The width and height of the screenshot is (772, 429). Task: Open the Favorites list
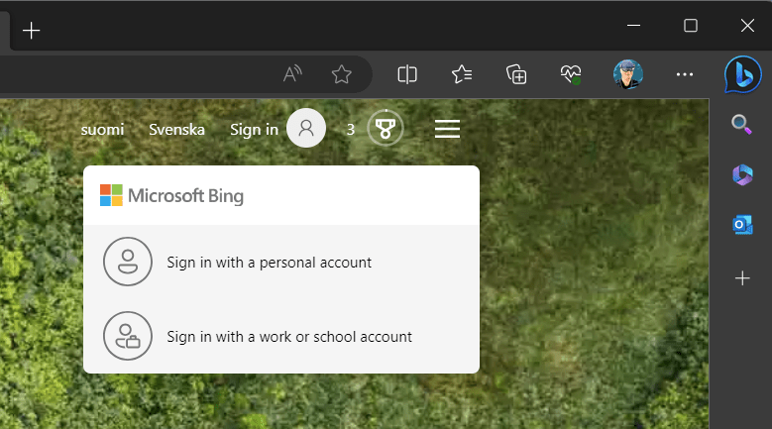coord(462,74)
